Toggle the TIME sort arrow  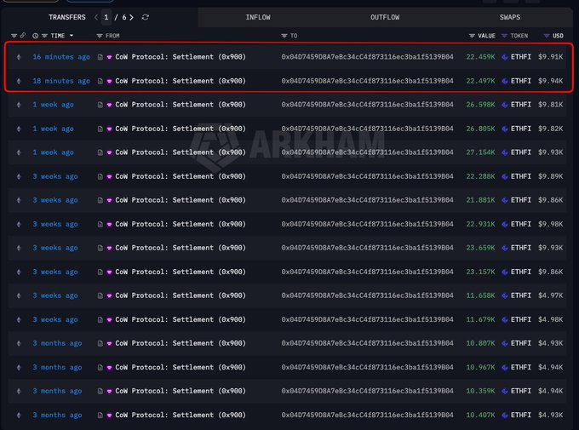72,36
